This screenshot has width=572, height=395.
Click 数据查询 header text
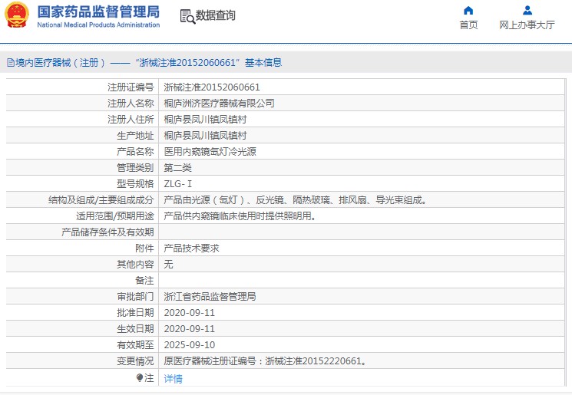click(x=216, y=15)
